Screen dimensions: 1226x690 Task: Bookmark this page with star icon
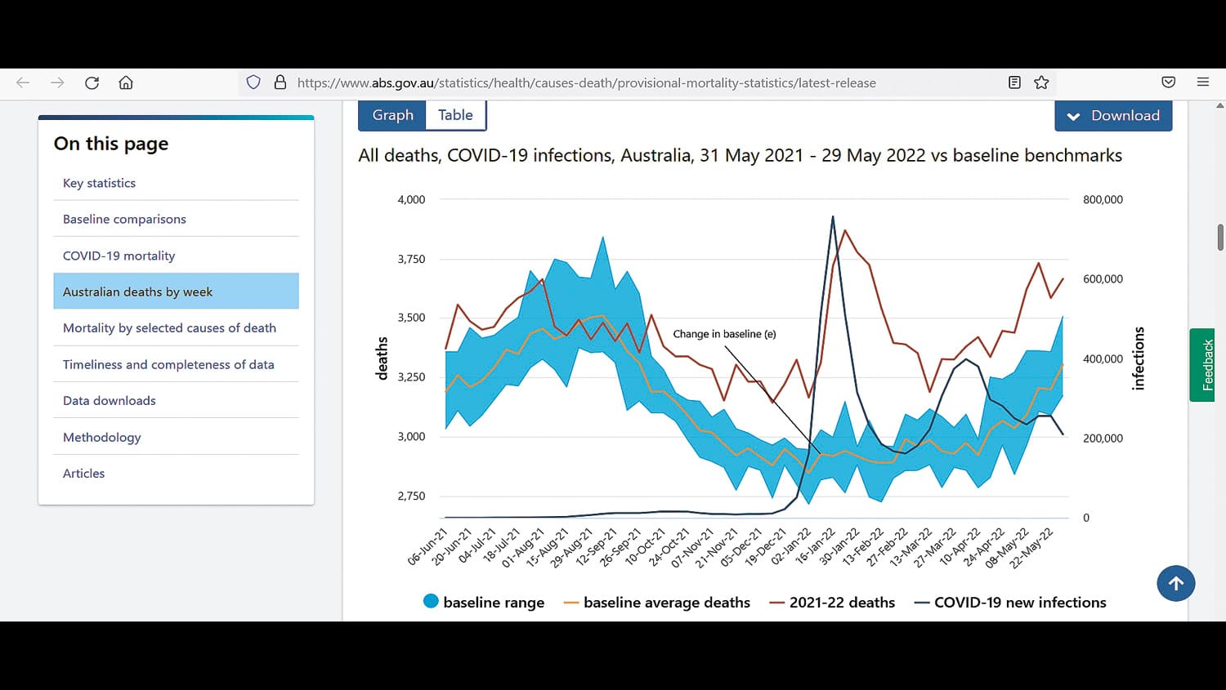point(1041,82)
